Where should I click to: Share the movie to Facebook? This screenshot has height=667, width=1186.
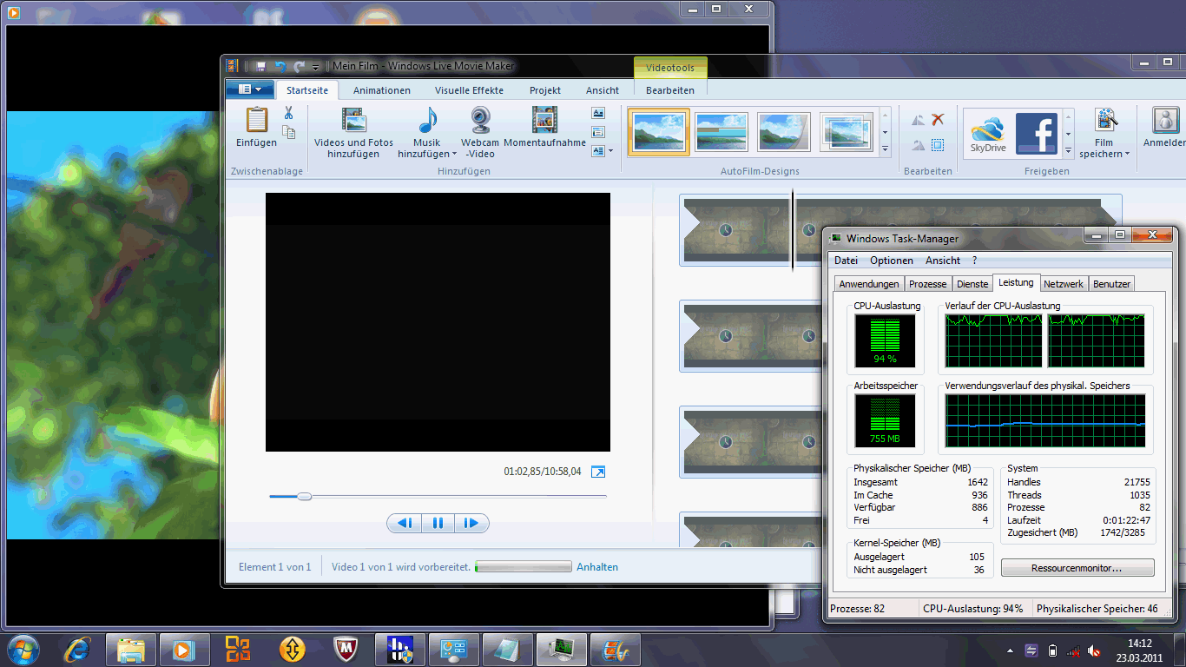pos(1037,134)
